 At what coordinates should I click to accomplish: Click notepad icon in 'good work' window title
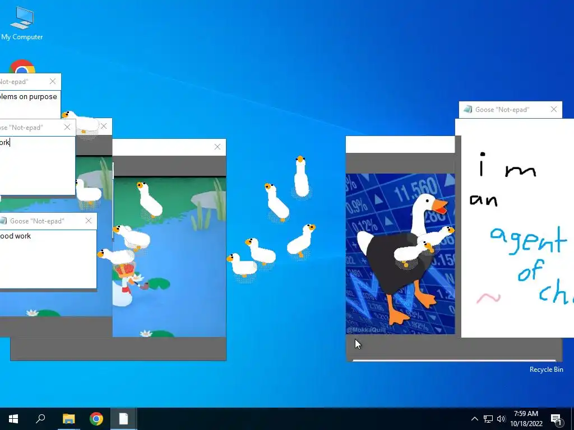[x=3, y=221]
